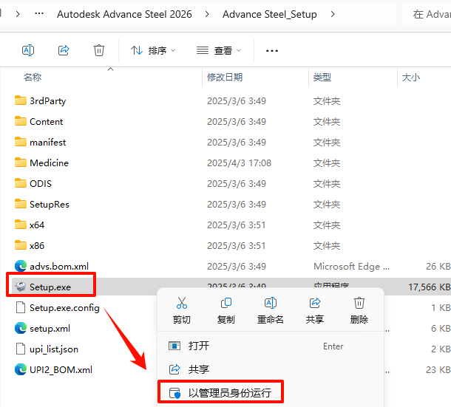Select the Setup.exe.config file
The width and height of the screenshot is (451, 407).
coord(58,308)
